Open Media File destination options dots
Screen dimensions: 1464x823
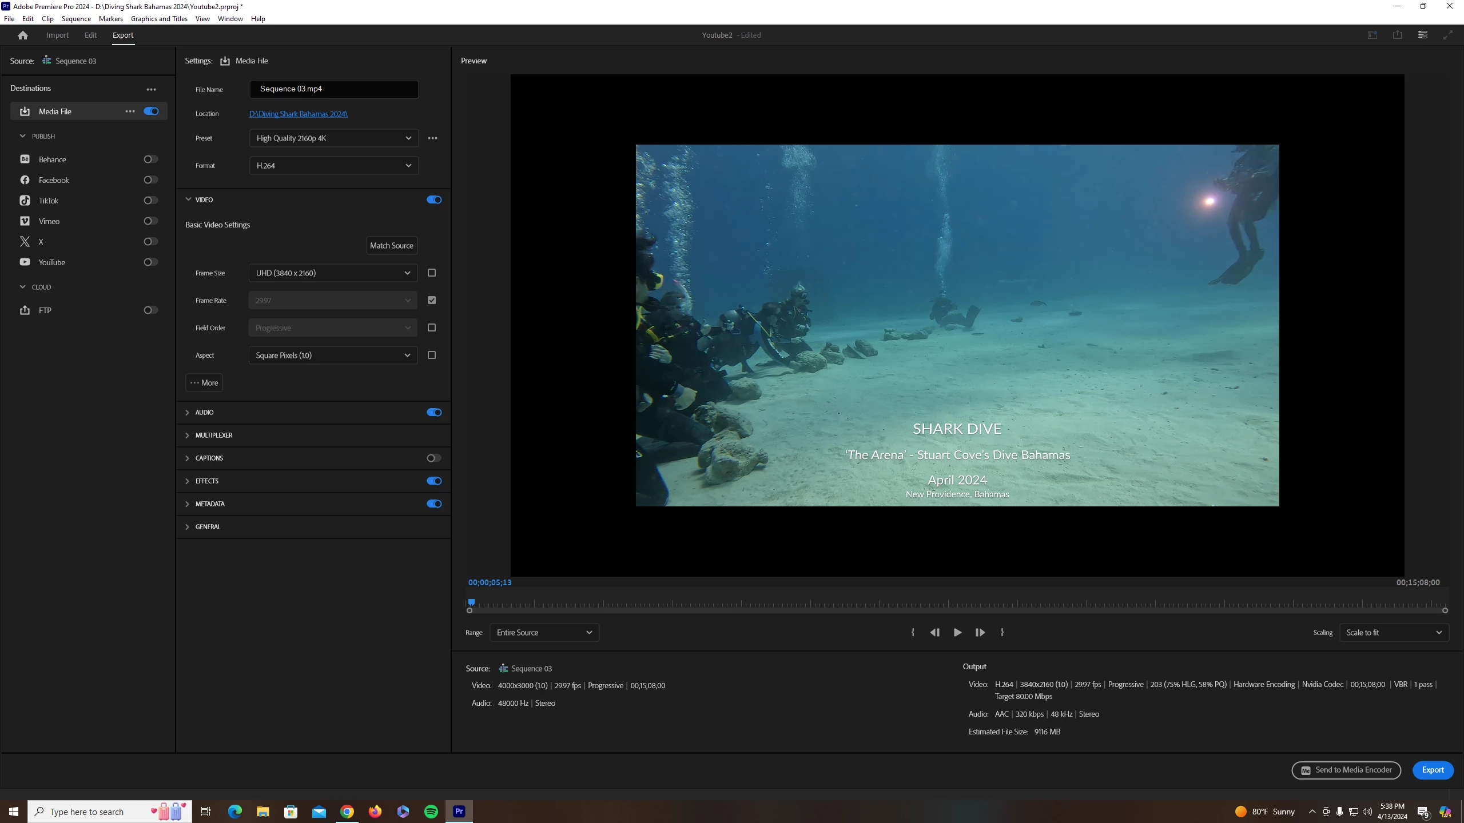pos(130,111)
